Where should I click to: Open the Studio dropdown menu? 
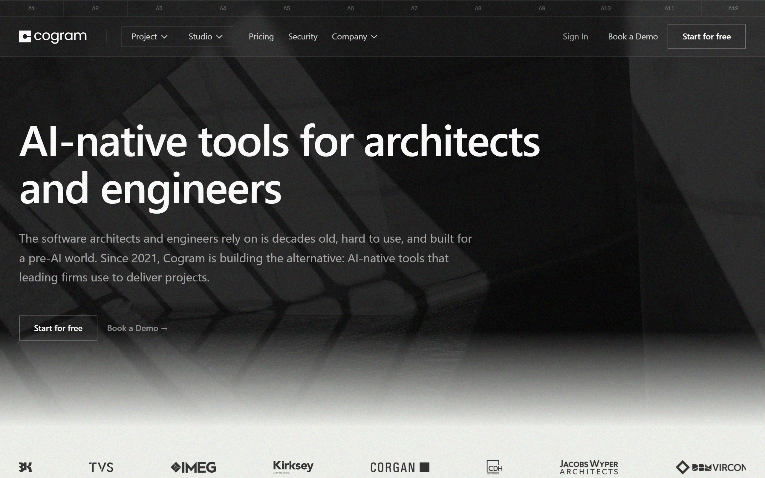pyautogui.click(x=206, y=37)
